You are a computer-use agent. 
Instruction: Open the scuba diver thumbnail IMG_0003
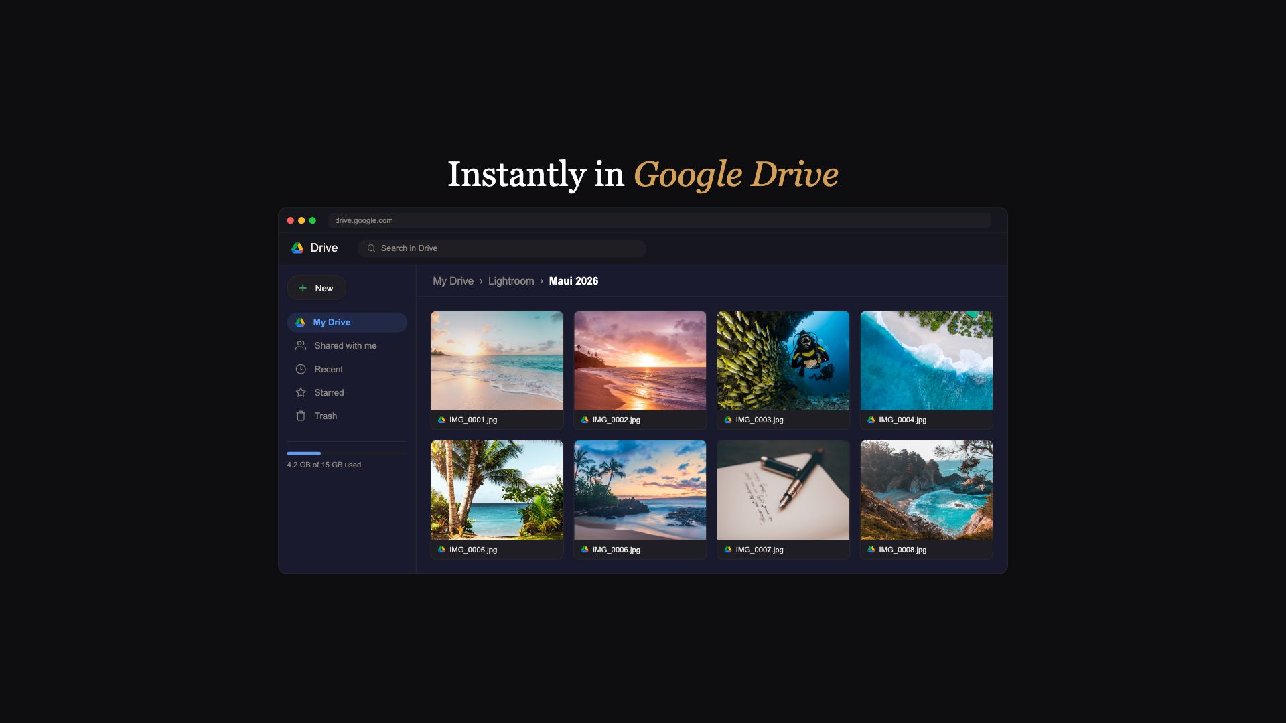click(x=783, y=361)
